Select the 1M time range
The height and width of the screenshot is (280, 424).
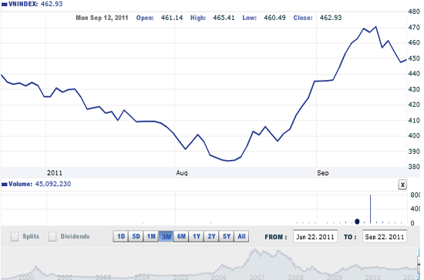click(151, 237)
